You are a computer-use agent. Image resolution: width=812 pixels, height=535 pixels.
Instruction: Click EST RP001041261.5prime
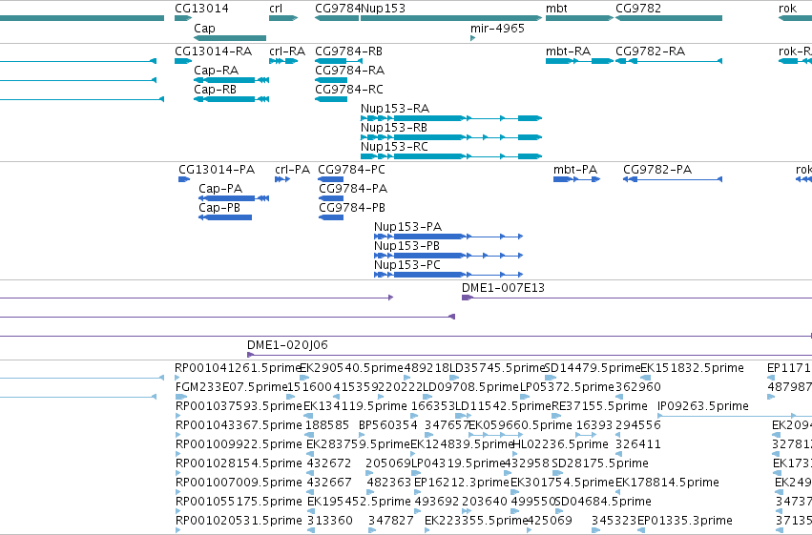click(x=238, y=368)
